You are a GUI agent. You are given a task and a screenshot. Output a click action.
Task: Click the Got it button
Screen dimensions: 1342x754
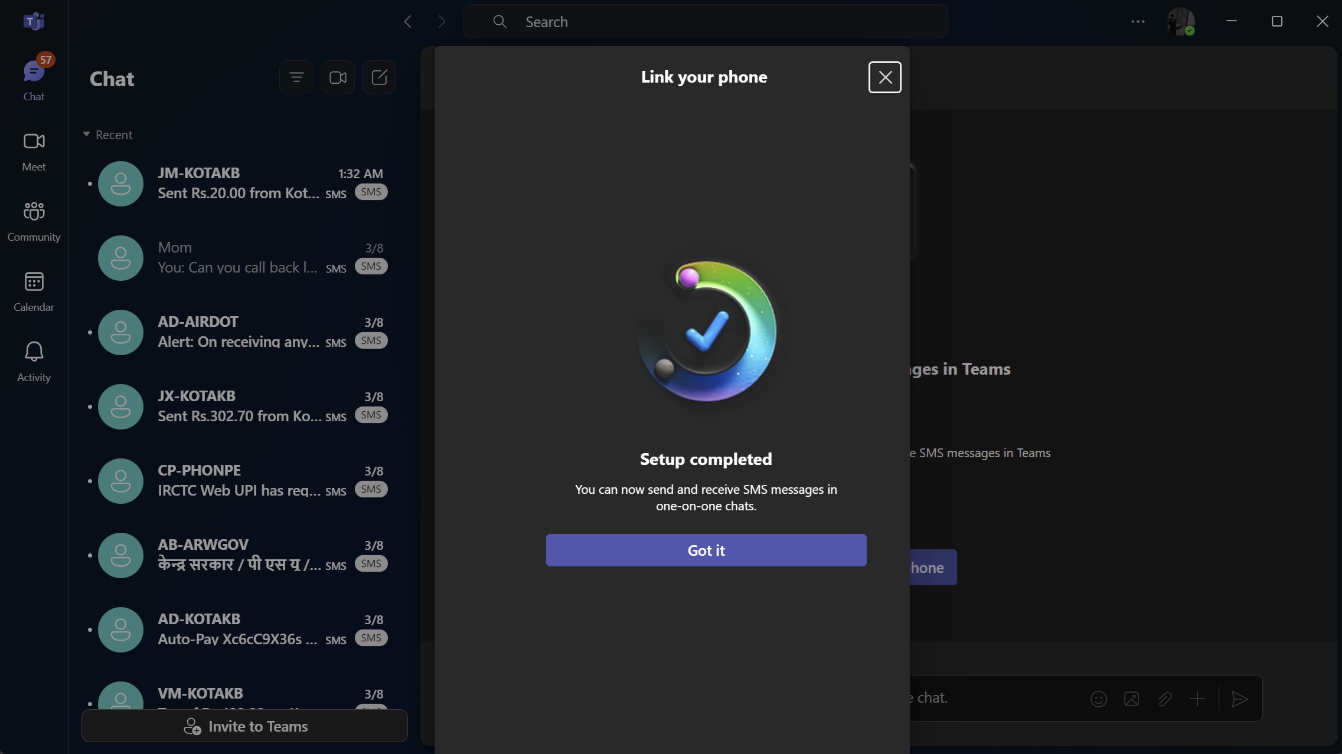[706, 550]
